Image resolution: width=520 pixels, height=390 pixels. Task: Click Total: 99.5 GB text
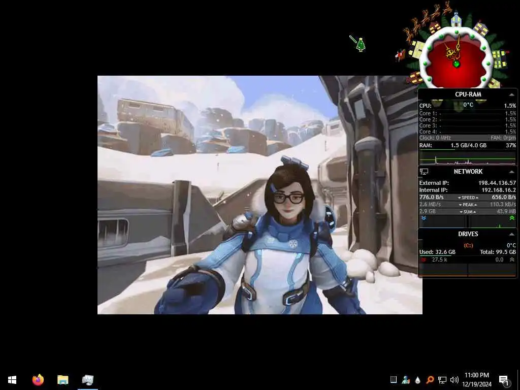pyautogui.click(x=498, y=252)
